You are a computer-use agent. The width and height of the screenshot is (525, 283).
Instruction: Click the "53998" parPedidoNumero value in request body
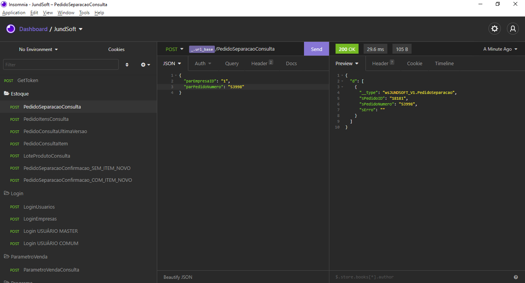236,87
